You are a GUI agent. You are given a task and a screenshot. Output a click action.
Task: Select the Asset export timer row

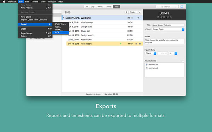105,39
